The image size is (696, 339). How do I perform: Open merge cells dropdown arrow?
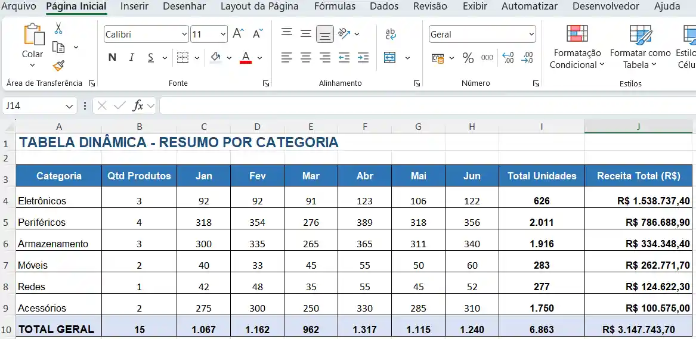(x=407, y=58)
